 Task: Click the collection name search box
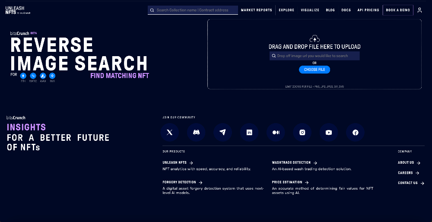pyautogui.click(x=195, y=10)
